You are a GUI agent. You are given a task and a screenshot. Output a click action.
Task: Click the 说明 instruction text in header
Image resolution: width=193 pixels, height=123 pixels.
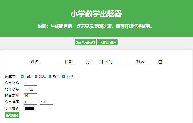(x=95, y=26)
